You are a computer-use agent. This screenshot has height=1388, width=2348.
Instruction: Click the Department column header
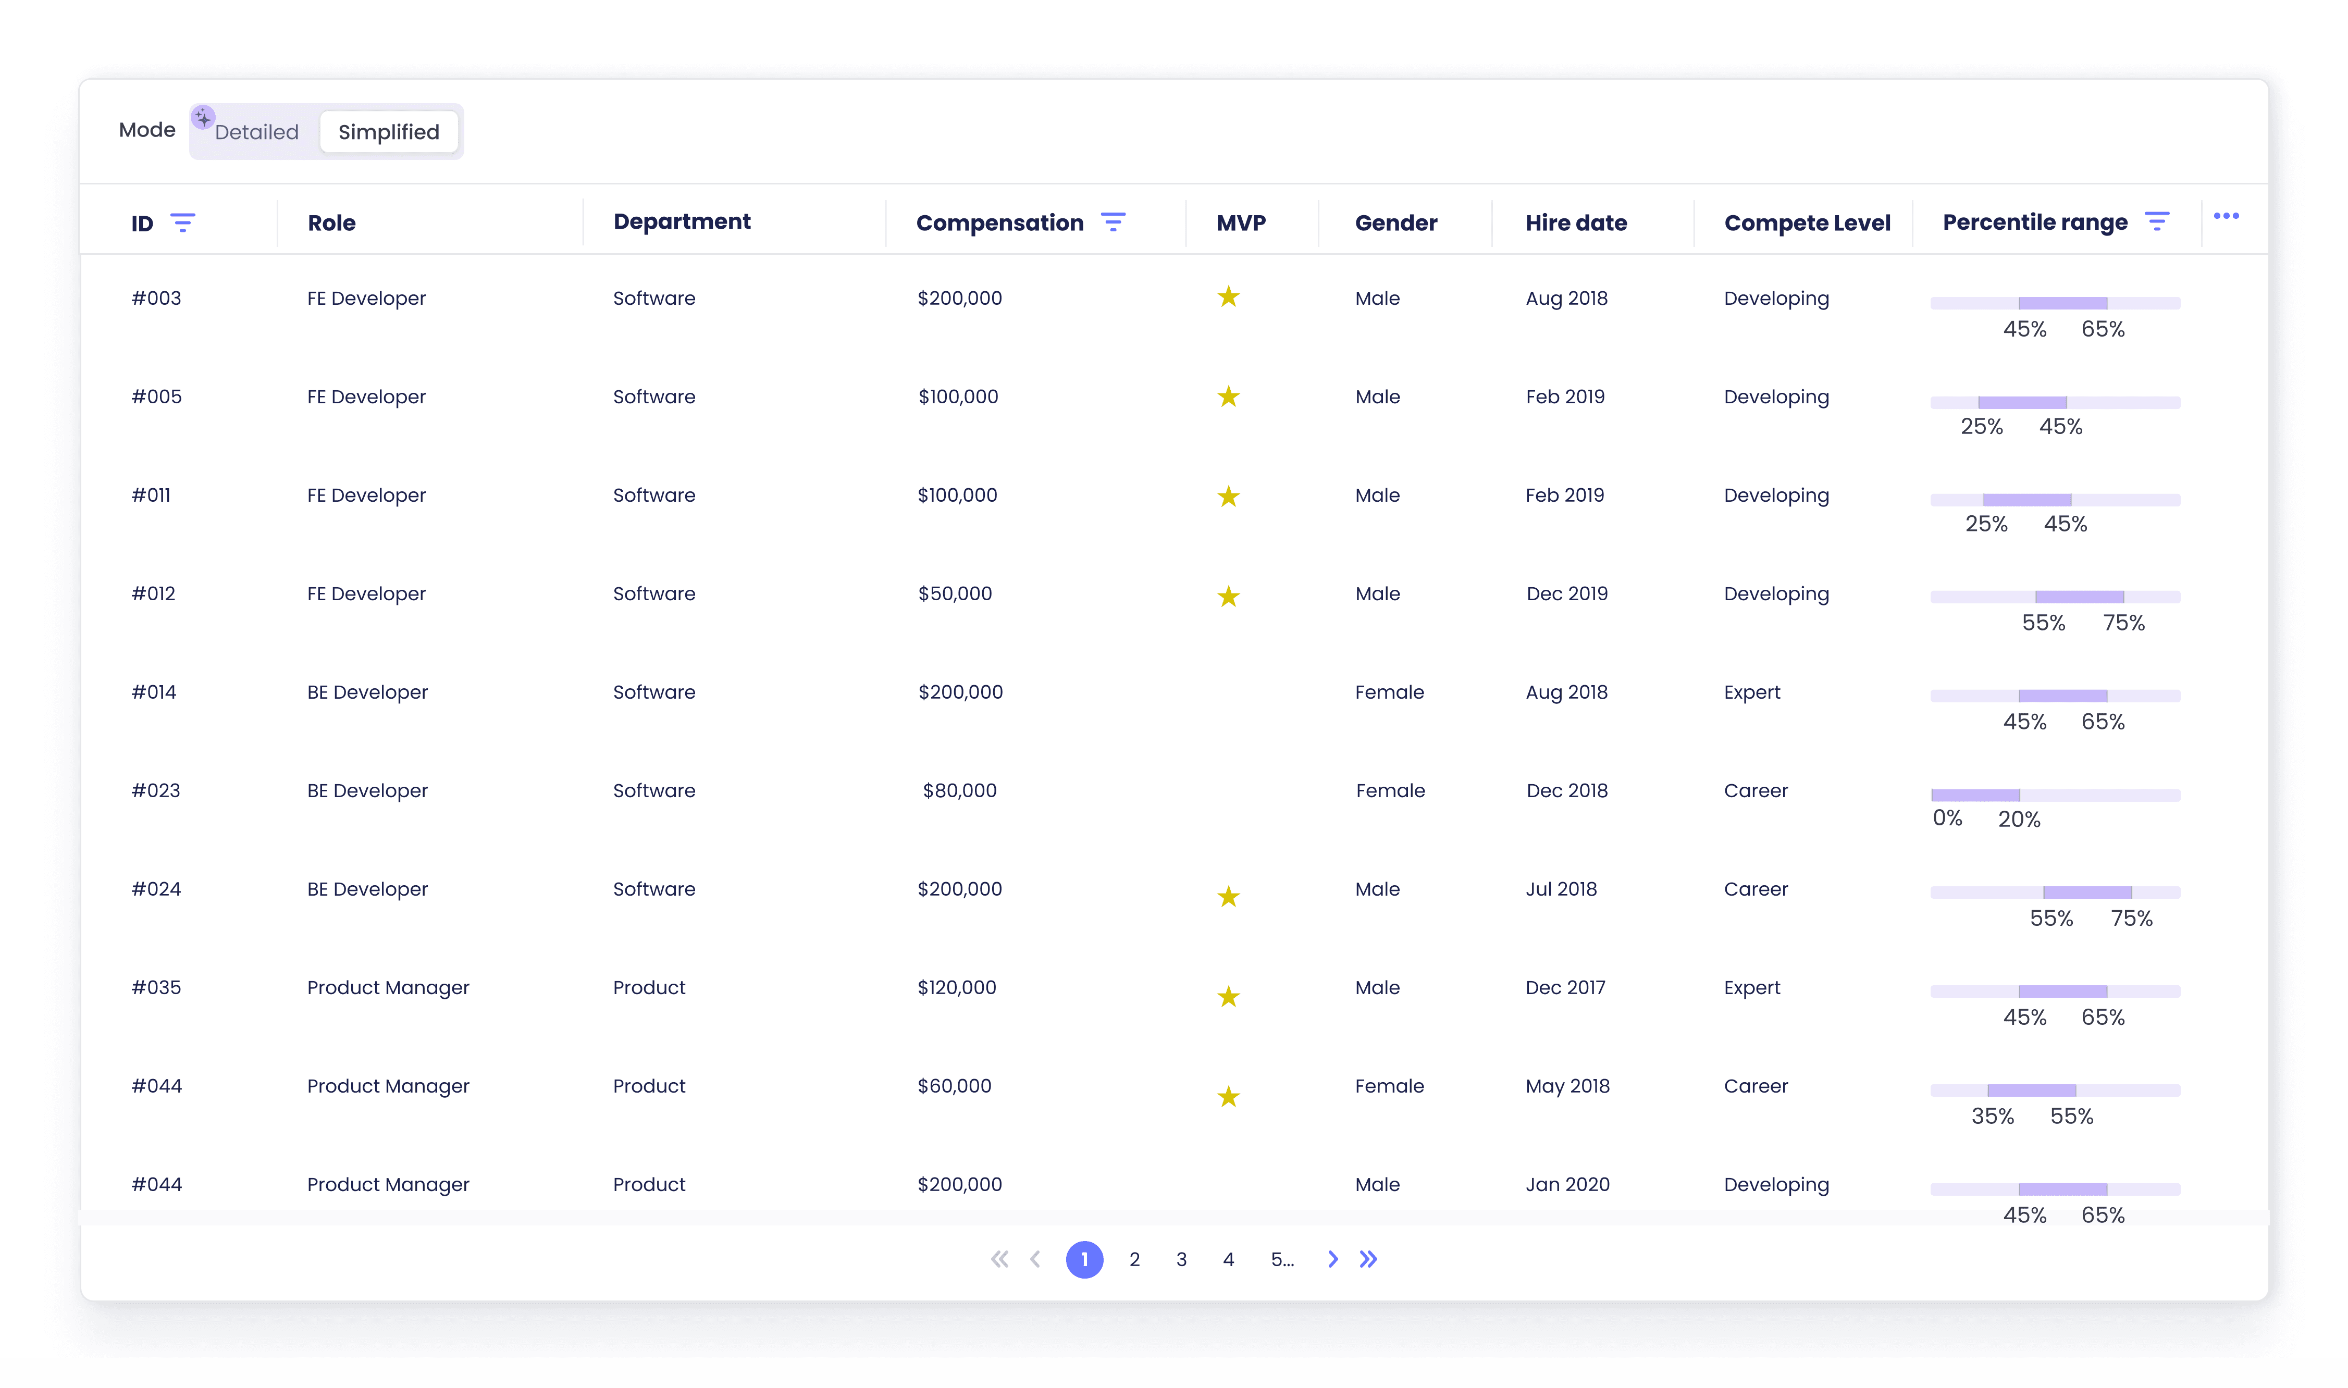682,221
